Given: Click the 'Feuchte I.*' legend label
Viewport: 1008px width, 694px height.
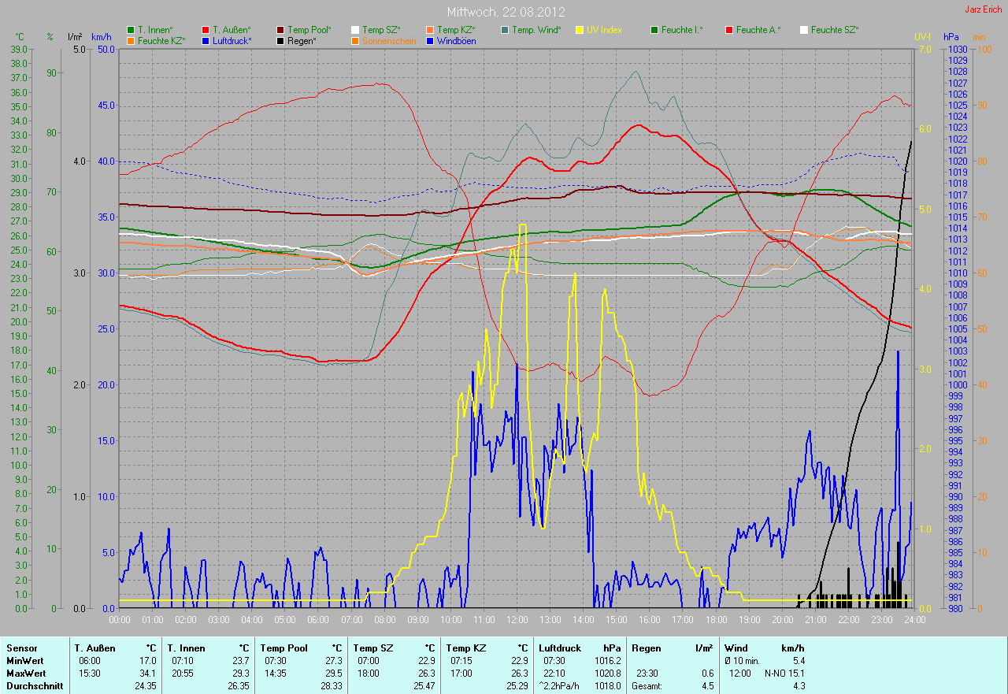Looking at the screenshot, I should (x=682, y=30).
